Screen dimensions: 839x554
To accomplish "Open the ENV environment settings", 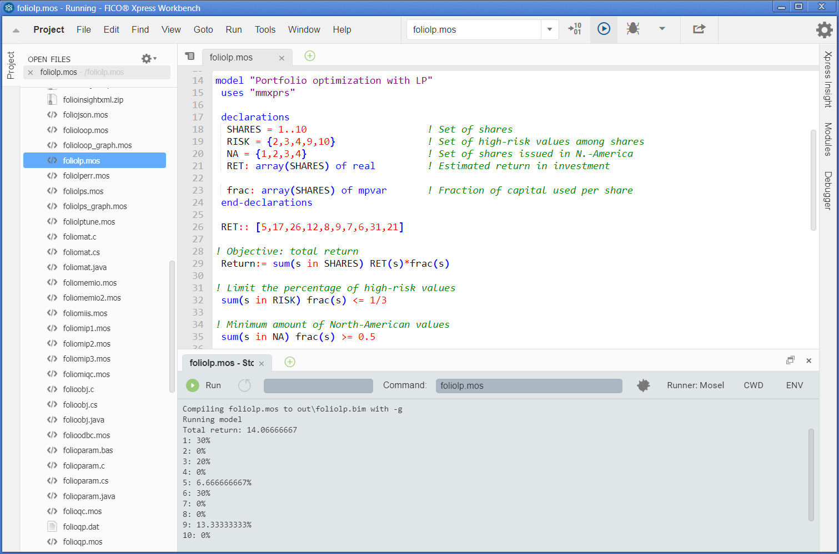I will (794, 385).
